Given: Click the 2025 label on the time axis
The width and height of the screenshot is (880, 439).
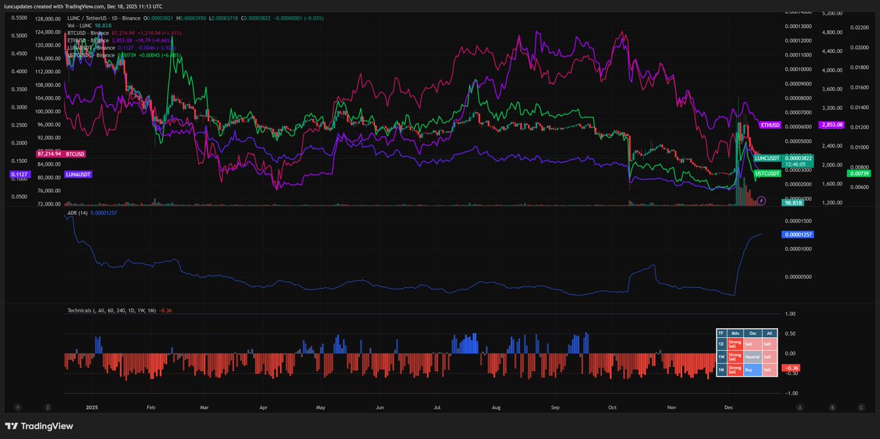Looking at the screenshot, I should point(92,407).
